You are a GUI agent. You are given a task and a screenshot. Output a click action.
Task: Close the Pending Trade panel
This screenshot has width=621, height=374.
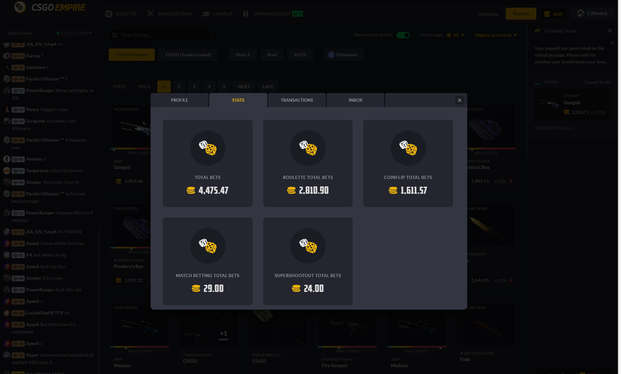610,31
